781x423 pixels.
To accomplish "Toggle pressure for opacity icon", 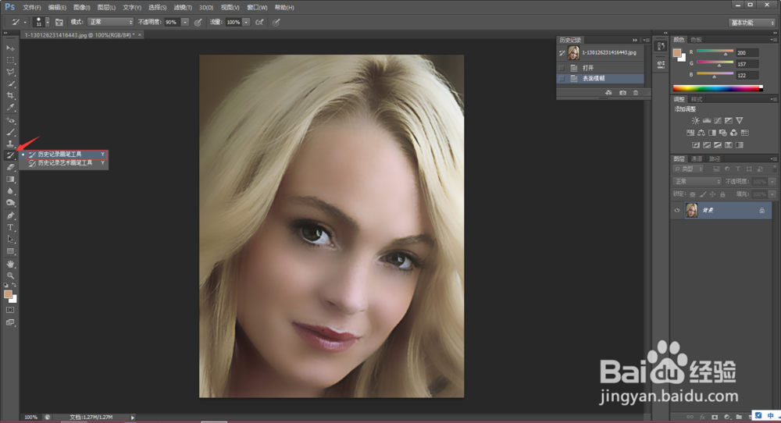I will 198,22.
